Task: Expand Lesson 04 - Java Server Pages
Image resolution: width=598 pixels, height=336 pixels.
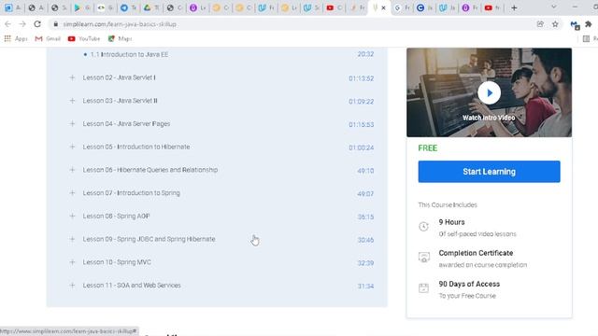Action: point(72,124)
